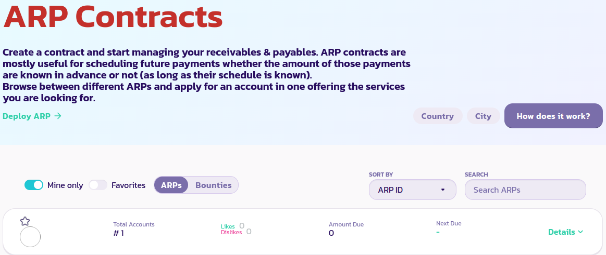The height and width of the screenshot is (255, 606).
Task: Click the chevron next to Details
Action: (580, 232)
